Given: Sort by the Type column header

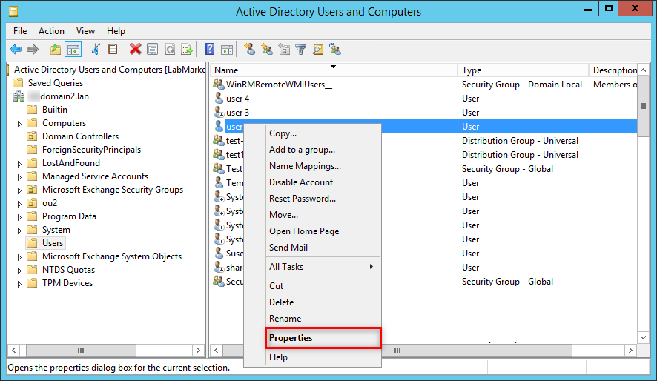Looking at the screenshot, I should 523,70.
